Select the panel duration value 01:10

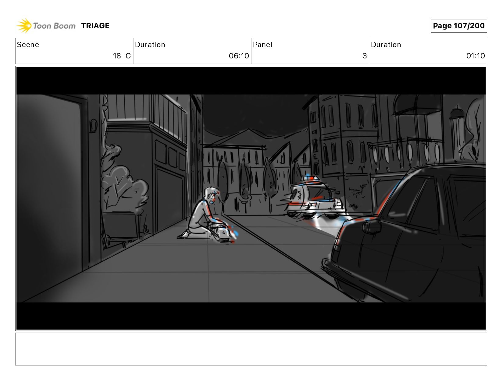(476, 56)
